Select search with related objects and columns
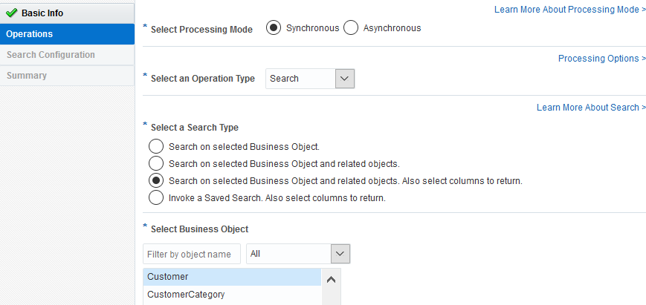Viewport: 646px width, 305px height. [x=156, y=180]
